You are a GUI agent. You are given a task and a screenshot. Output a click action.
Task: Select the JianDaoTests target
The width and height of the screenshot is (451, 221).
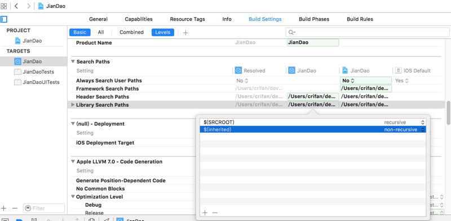point(34,72)
